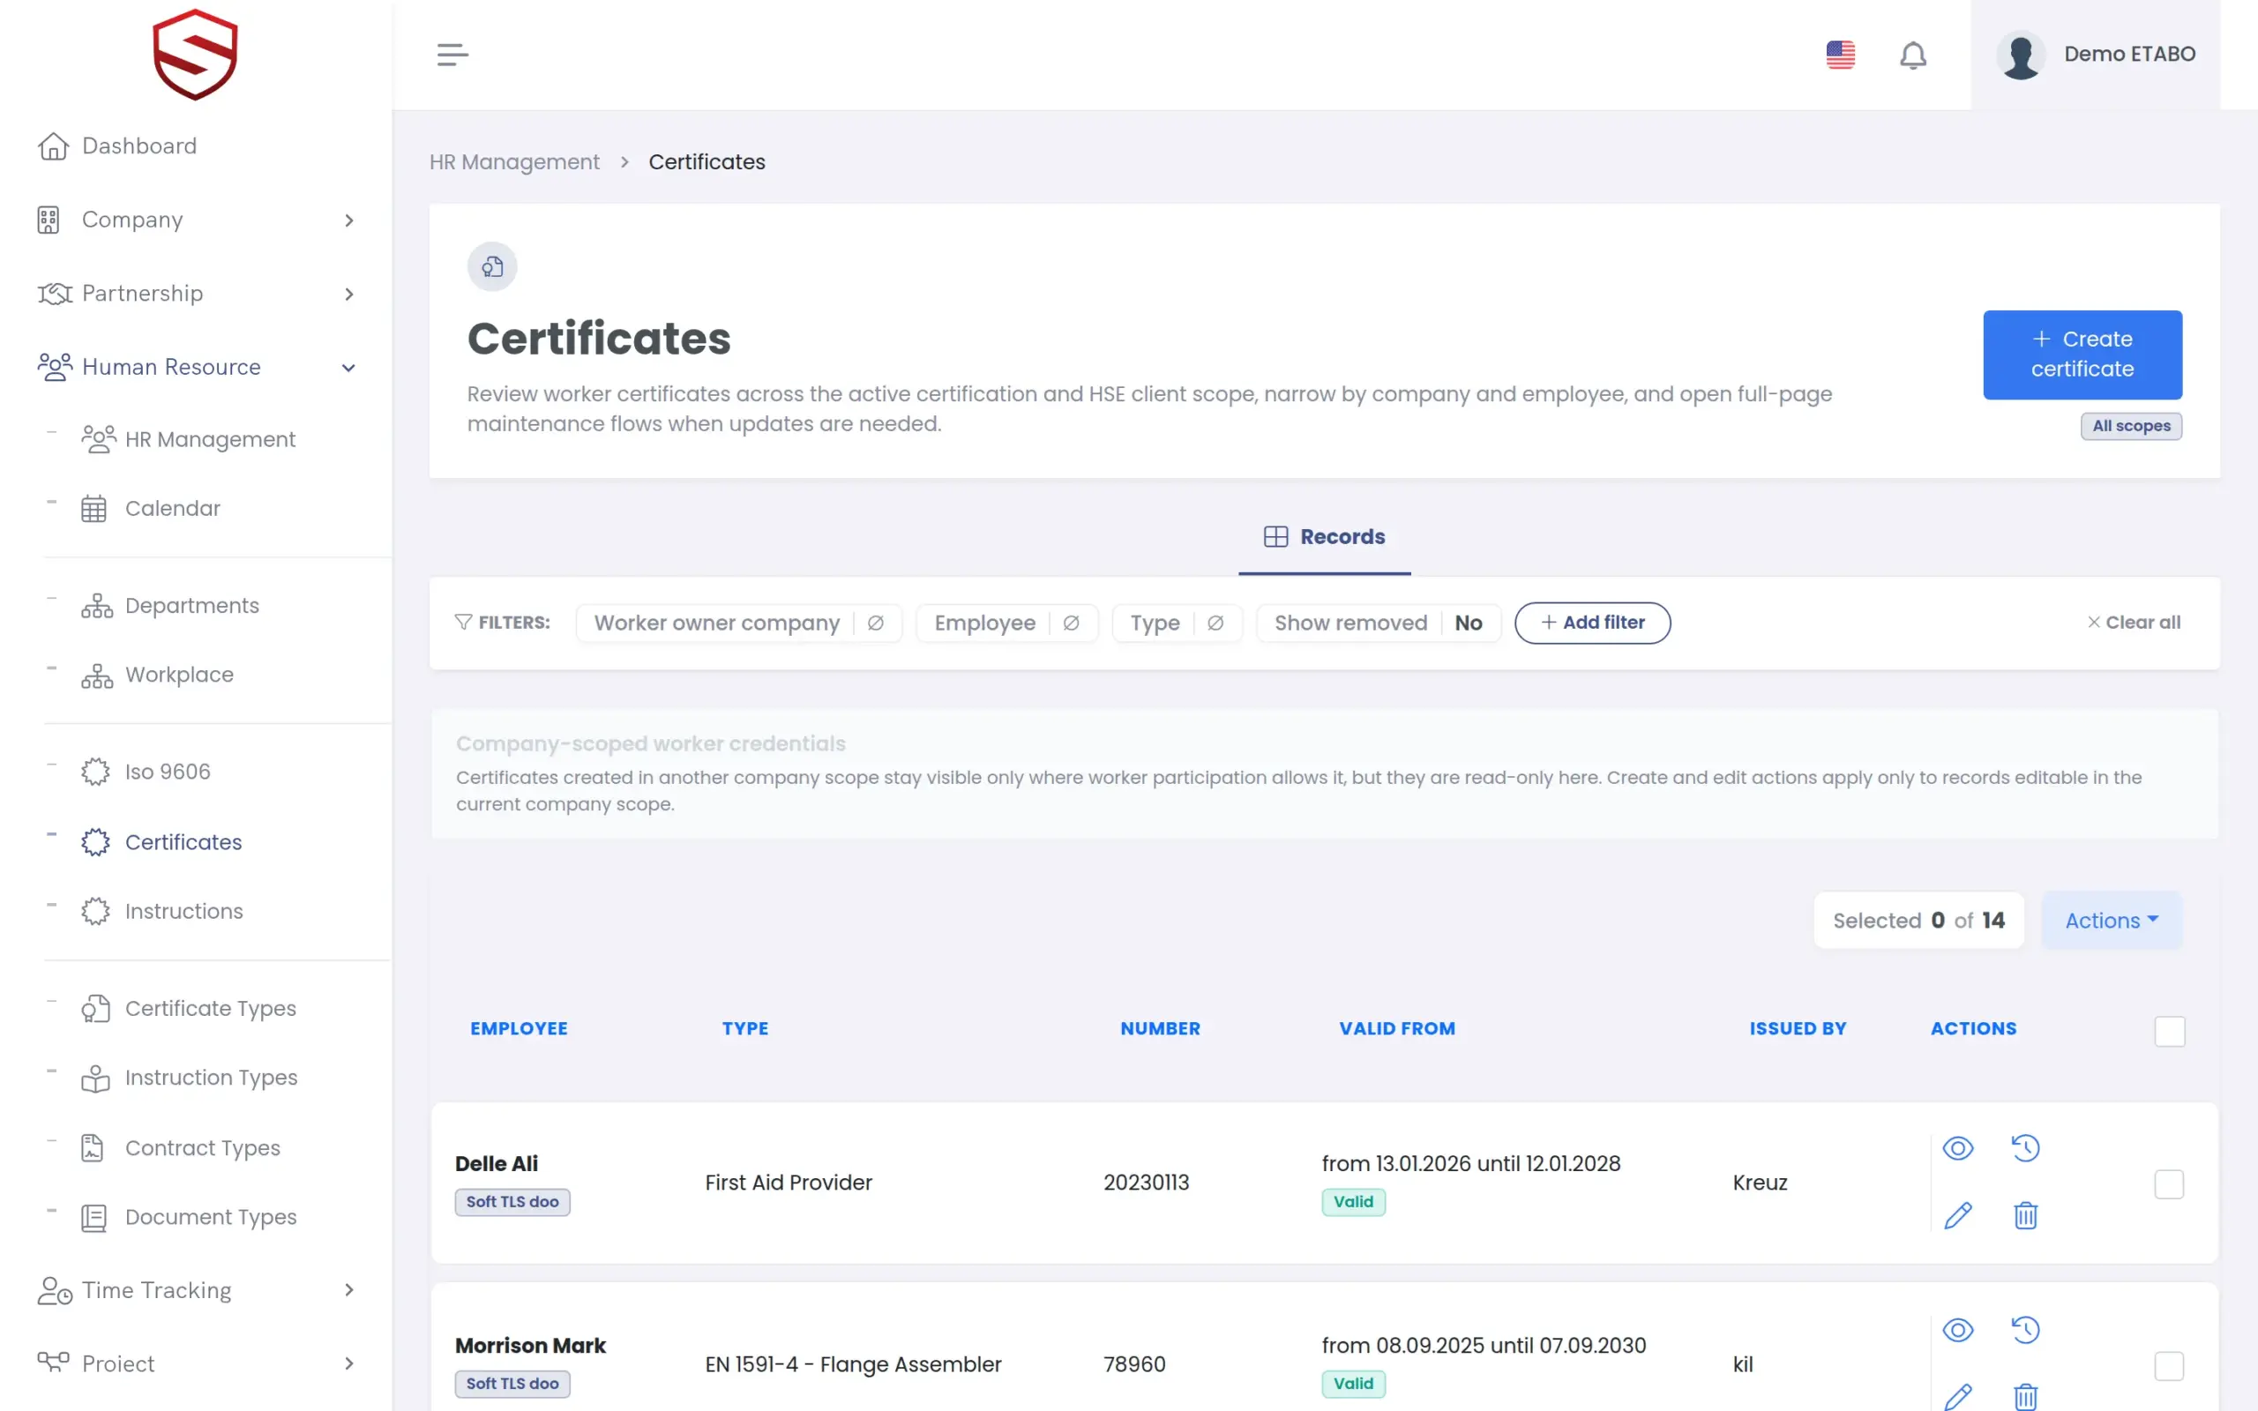The image size is (2258, 1411).
Task: Click the certificates page header icon
Action: click(493, 267)
